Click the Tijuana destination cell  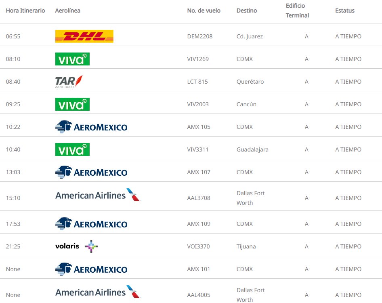pos(246,246)
